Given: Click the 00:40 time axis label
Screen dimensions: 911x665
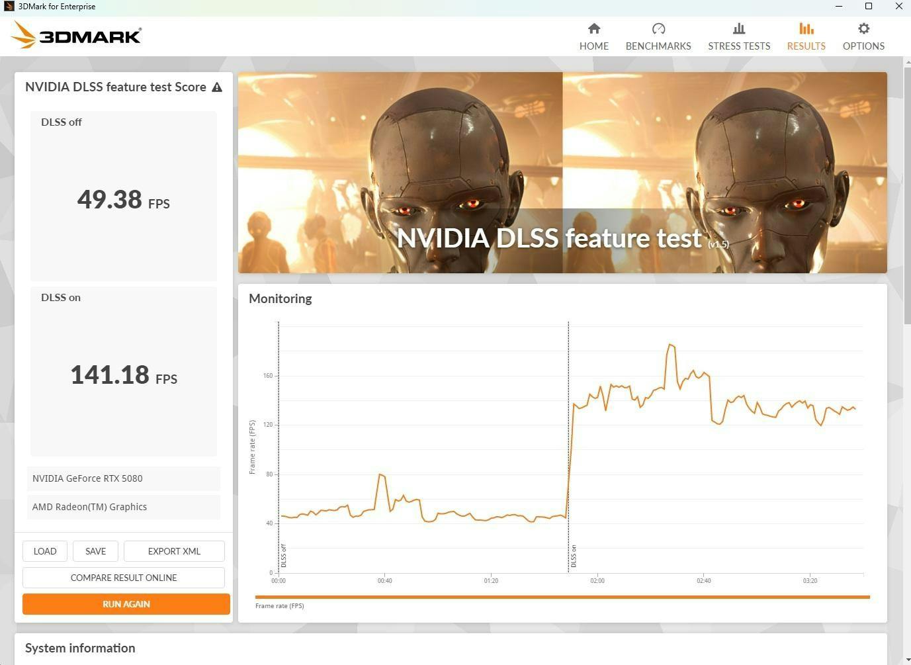Looking at the screenshot, I should [x=385, y=581].
